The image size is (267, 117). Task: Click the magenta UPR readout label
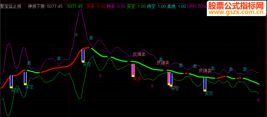click(x=197, y=7)
